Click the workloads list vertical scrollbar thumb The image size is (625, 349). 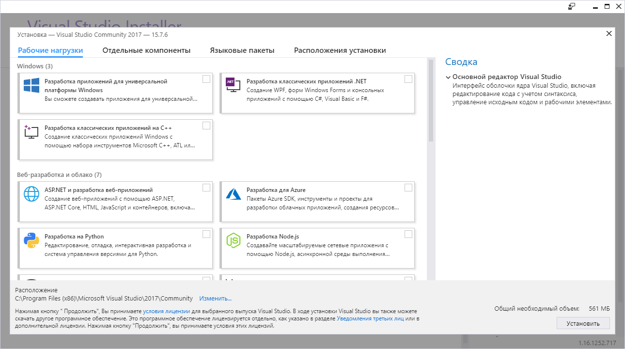(x=430, y=100)
